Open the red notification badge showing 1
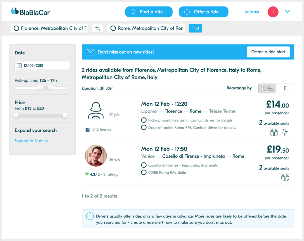Image resolution: width=304 pixels, height=241 pixels. [x=273, y=12]
